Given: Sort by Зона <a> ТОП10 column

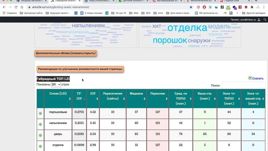Looking at the screenshot, I should (x=229, y=99).
